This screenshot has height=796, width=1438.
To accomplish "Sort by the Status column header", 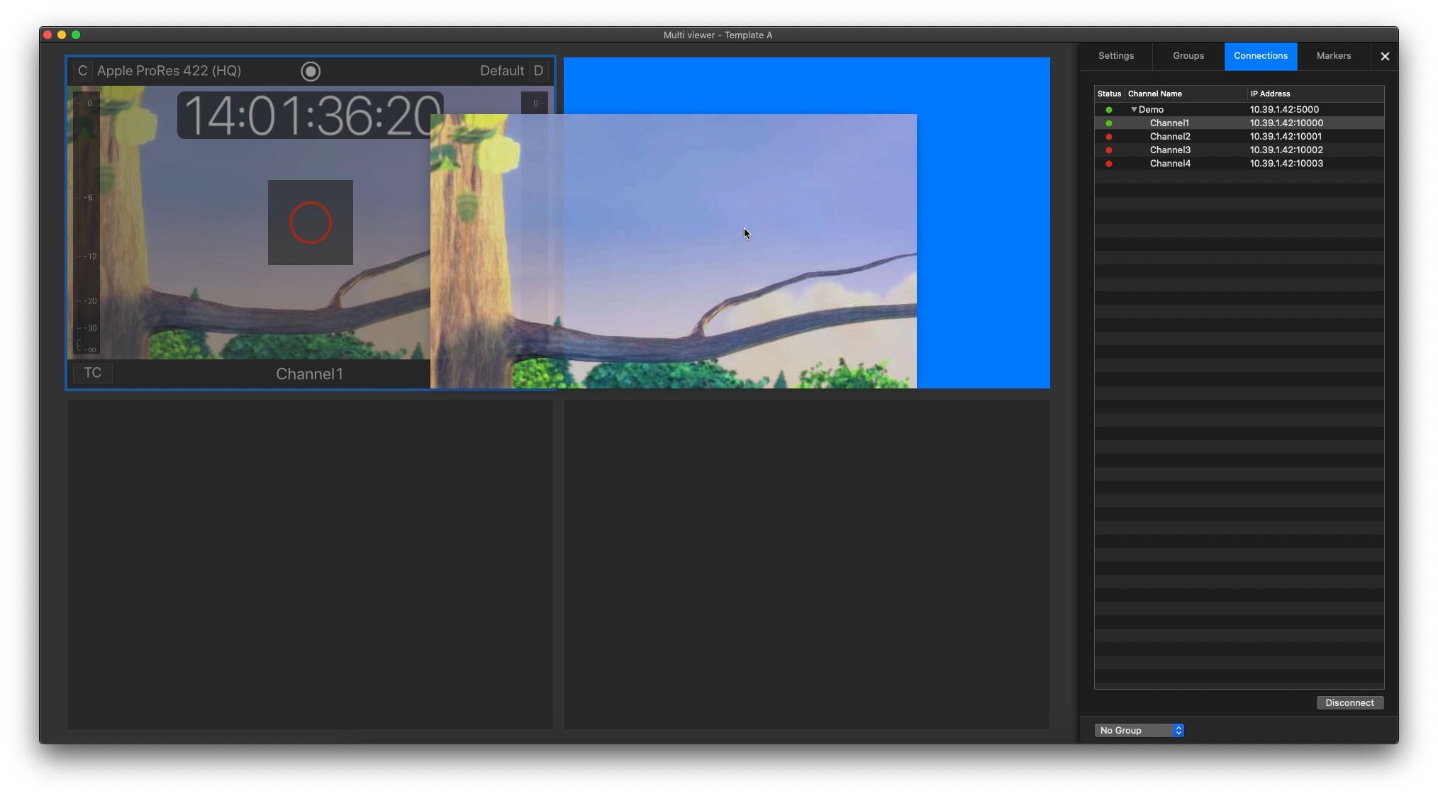I will pos(1109,94).
